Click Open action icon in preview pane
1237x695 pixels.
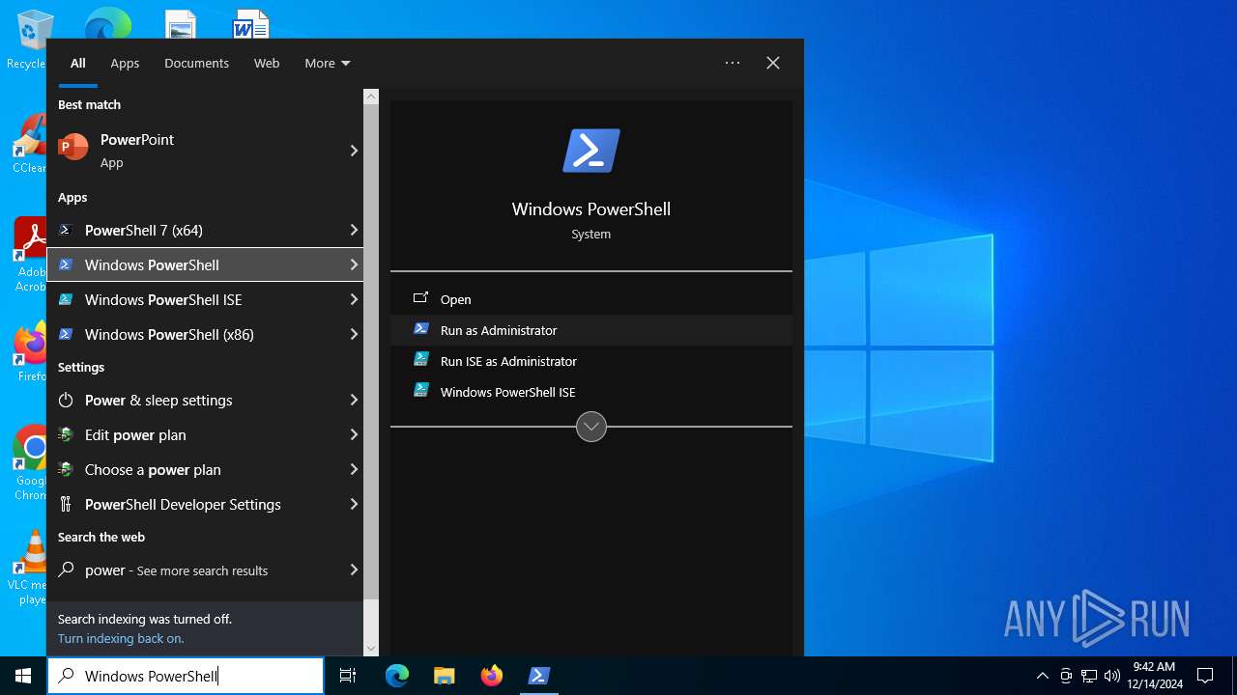[420, 298]
